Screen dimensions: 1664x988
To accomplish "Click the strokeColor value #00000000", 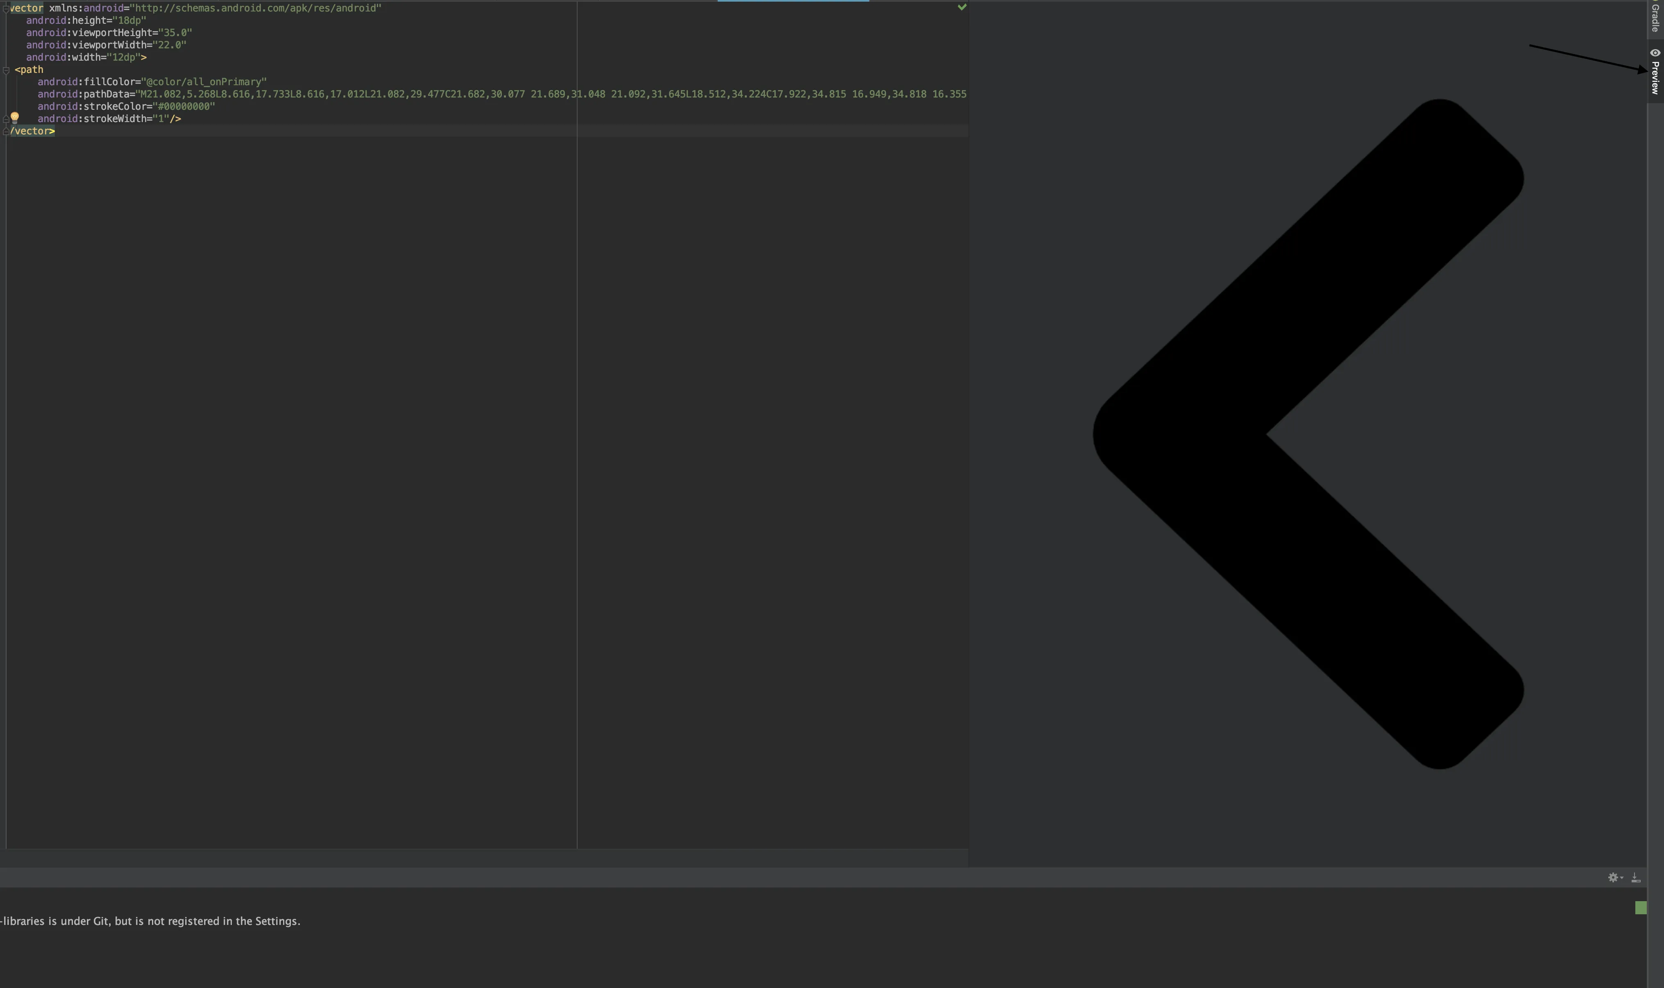I will point(184,107).
